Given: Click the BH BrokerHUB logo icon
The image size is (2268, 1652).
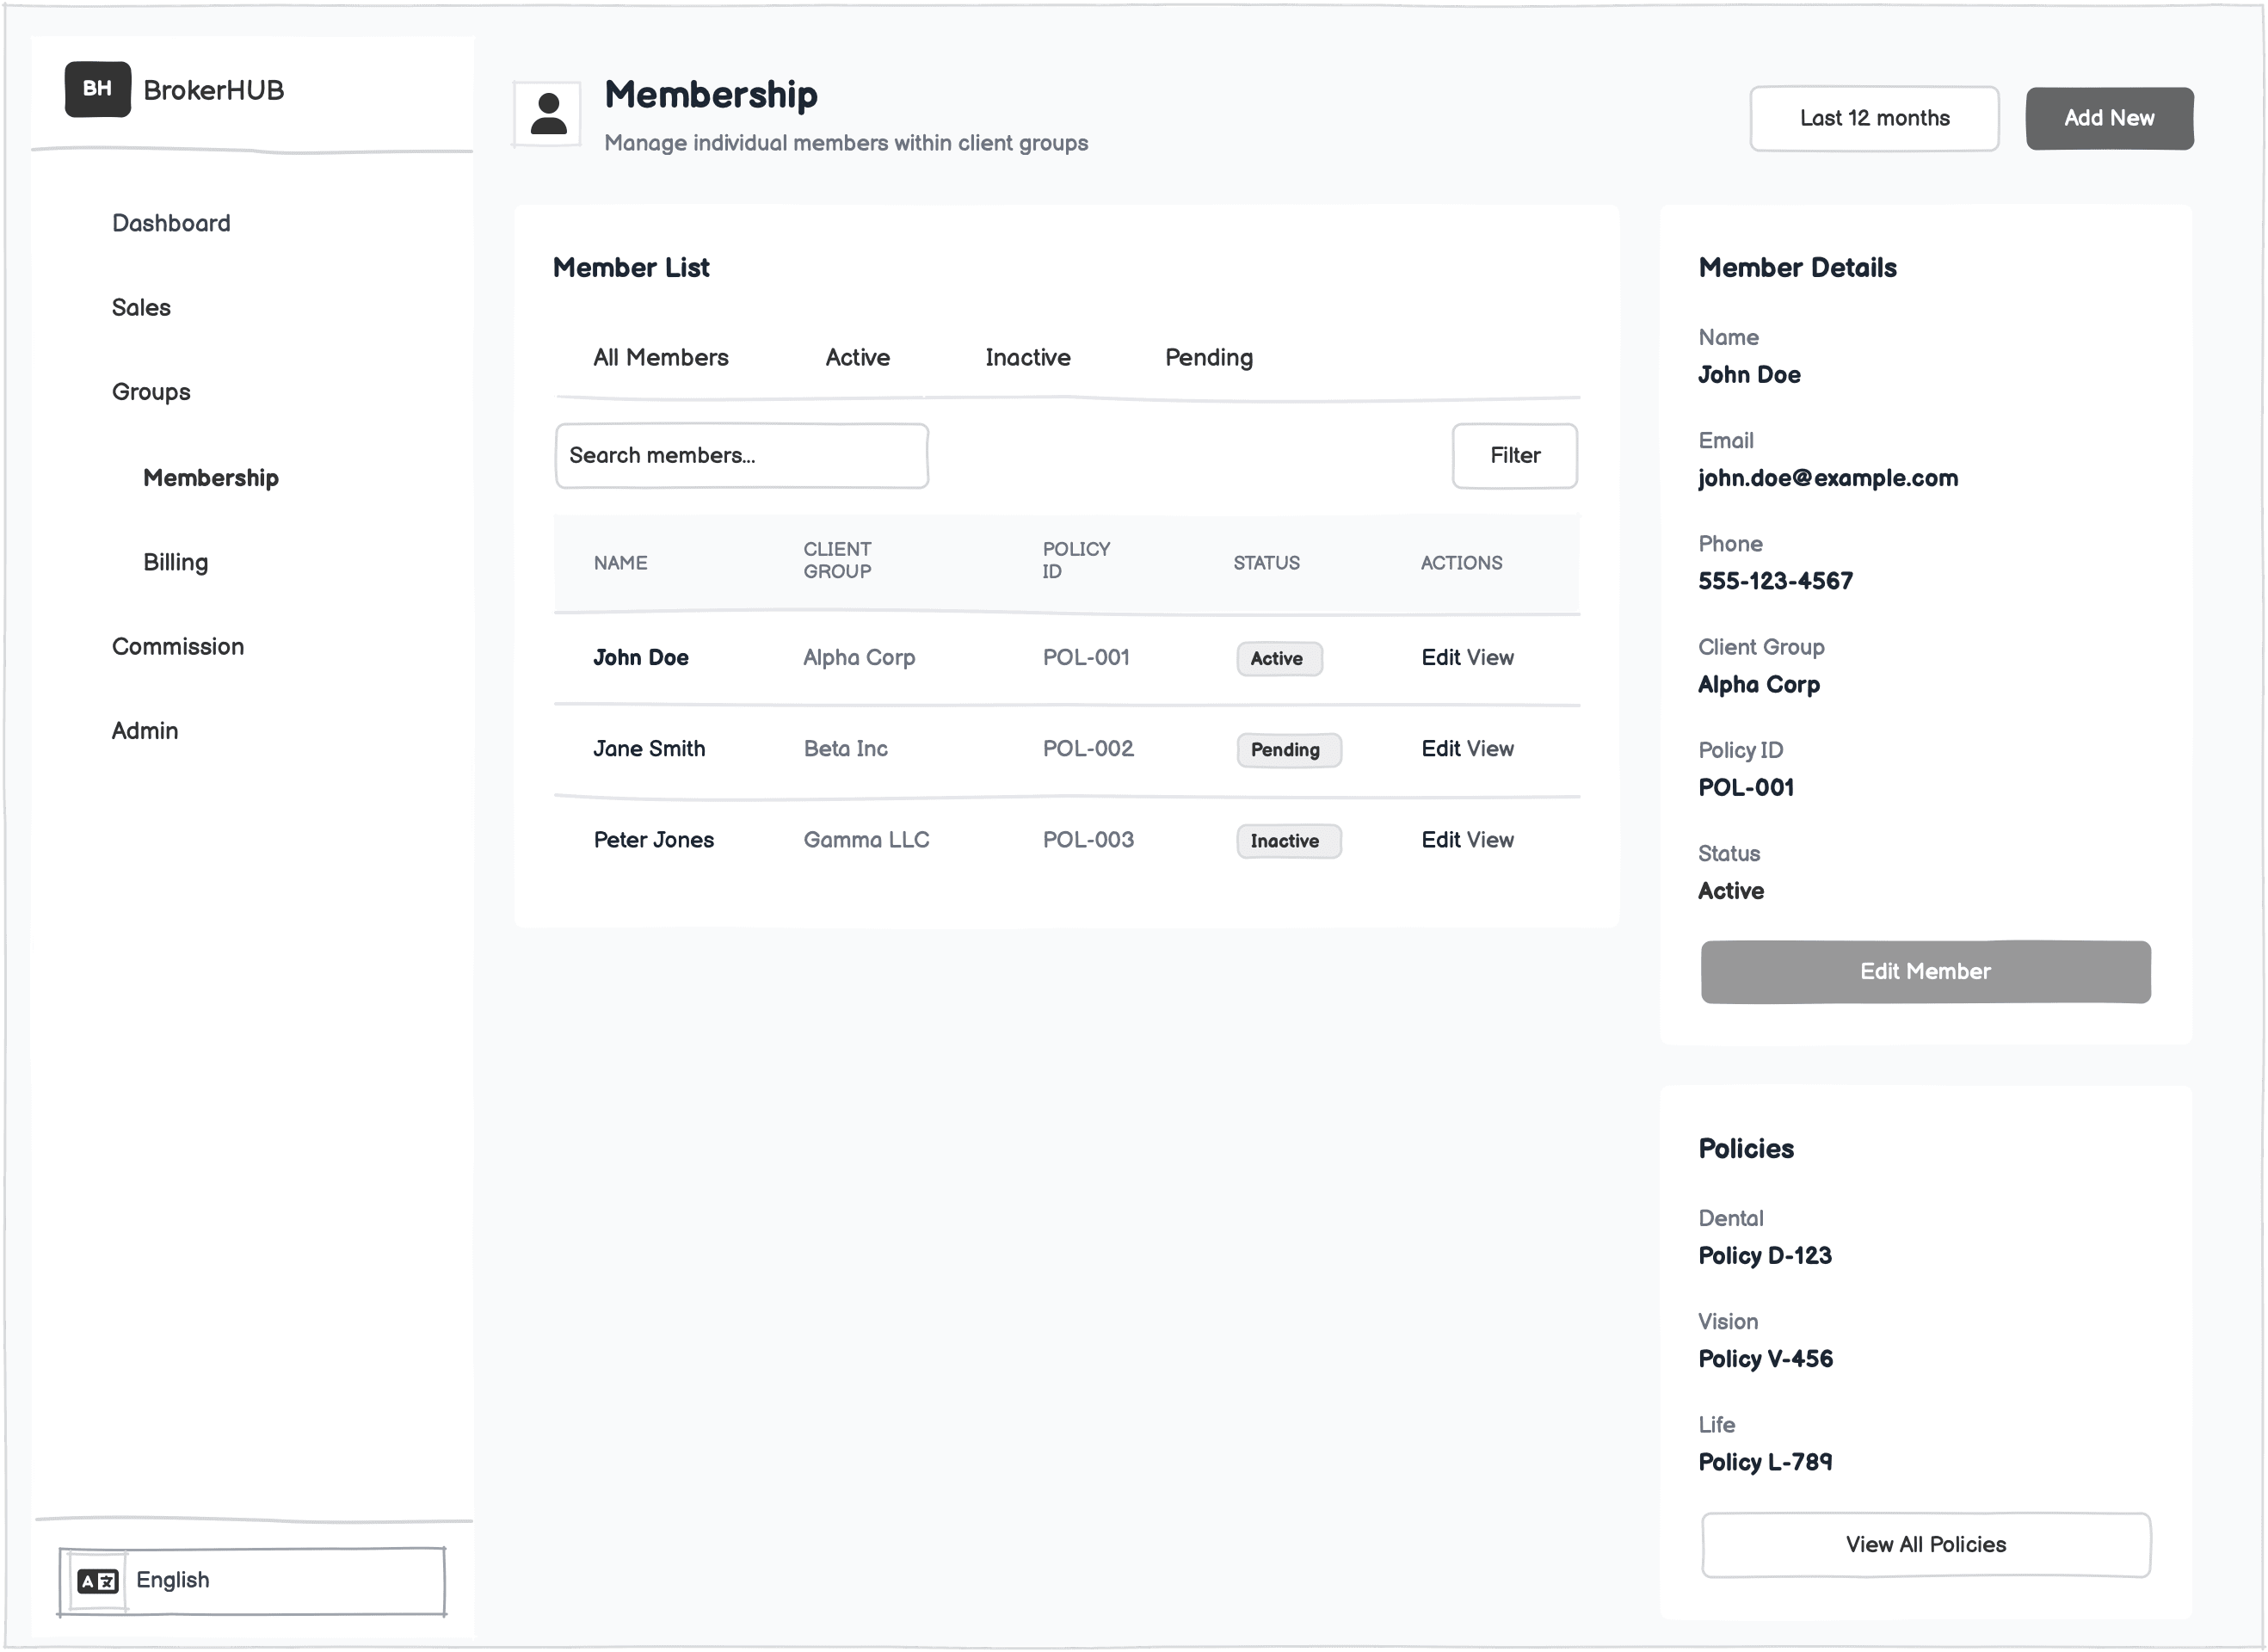Looking at the screenshot, I should point(97,89).
